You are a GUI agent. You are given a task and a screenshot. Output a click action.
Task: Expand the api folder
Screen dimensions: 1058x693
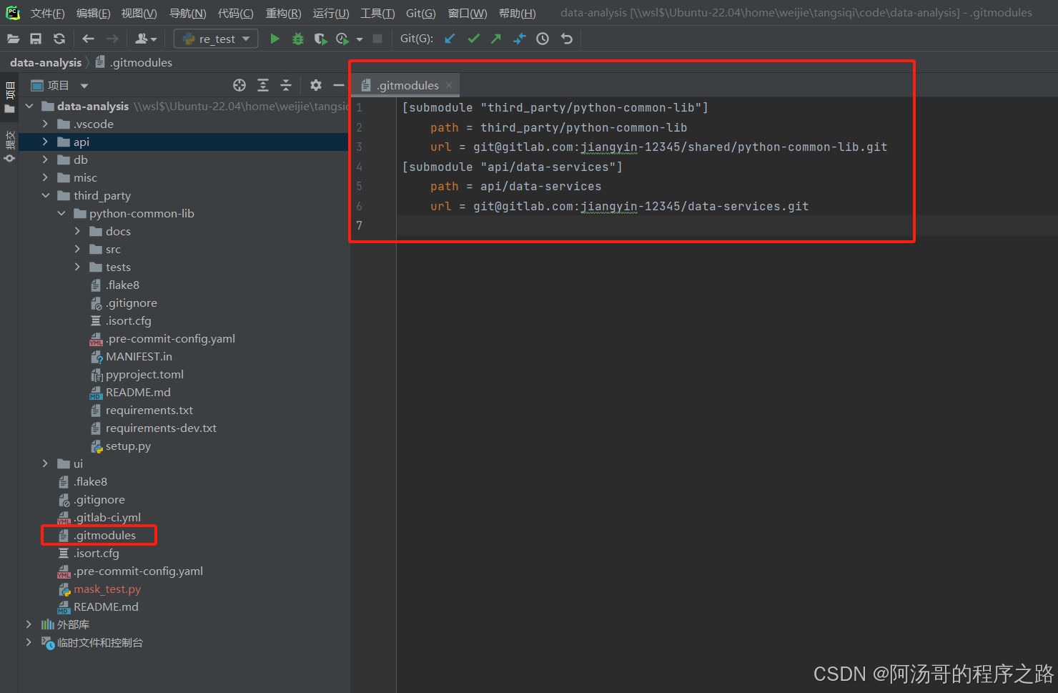tap(45, 142)
